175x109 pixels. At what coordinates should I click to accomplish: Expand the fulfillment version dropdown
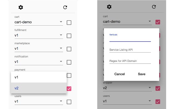tap(39, 35)
